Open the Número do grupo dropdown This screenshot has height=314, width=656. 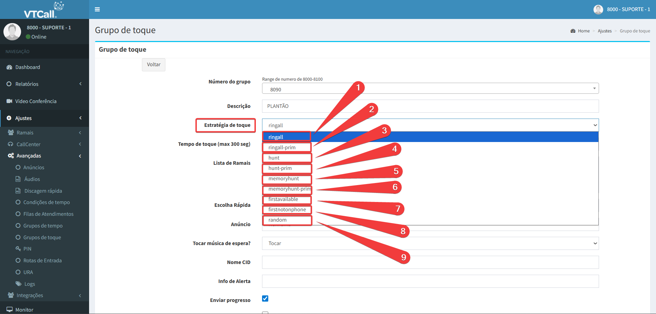(430, 89)
